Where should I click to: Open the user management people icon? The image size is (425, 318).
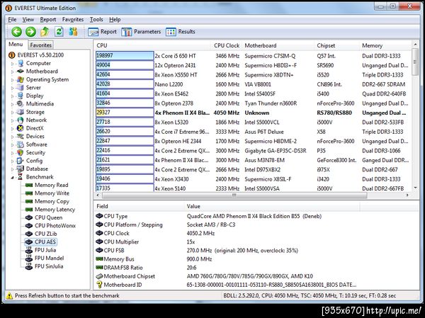pyautogui.click(x=73, y=32)
